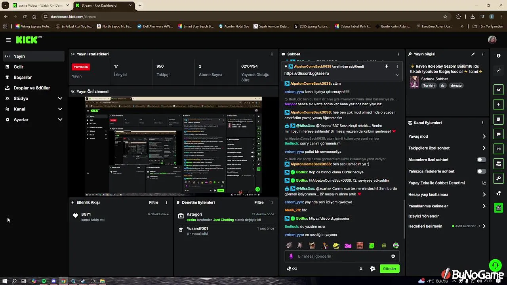Click the purple microphone icon in chat input
The width and height of the screenshot is (507, 285).
(291, 256)
